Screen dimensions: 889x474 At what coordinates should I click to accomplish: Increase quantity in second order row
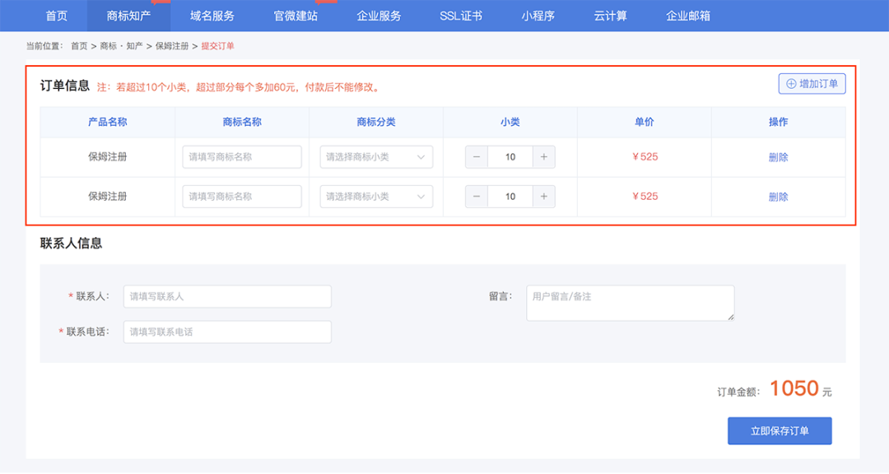[543, 197]
